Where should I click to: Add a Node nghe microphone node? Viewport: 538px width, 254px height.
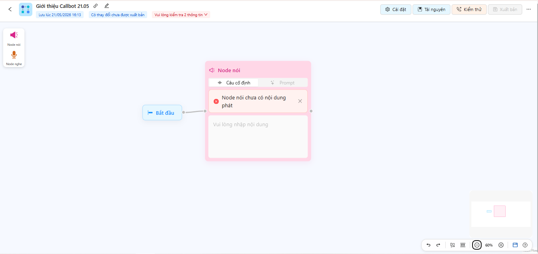(14, 58)
